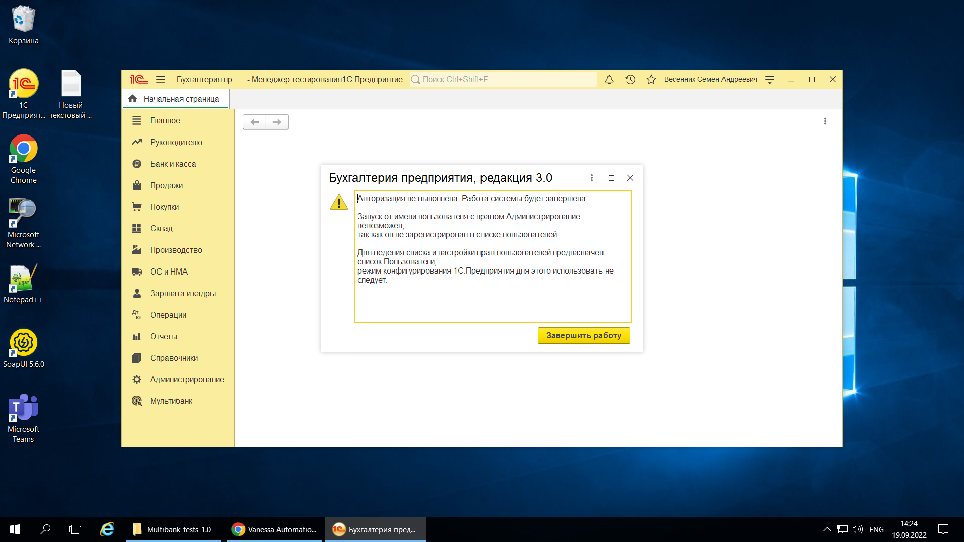The width and height of the screenshot is (964, 542).
Task: Click the notification bell icon in 1С toolbar
Action: [609, 79]
